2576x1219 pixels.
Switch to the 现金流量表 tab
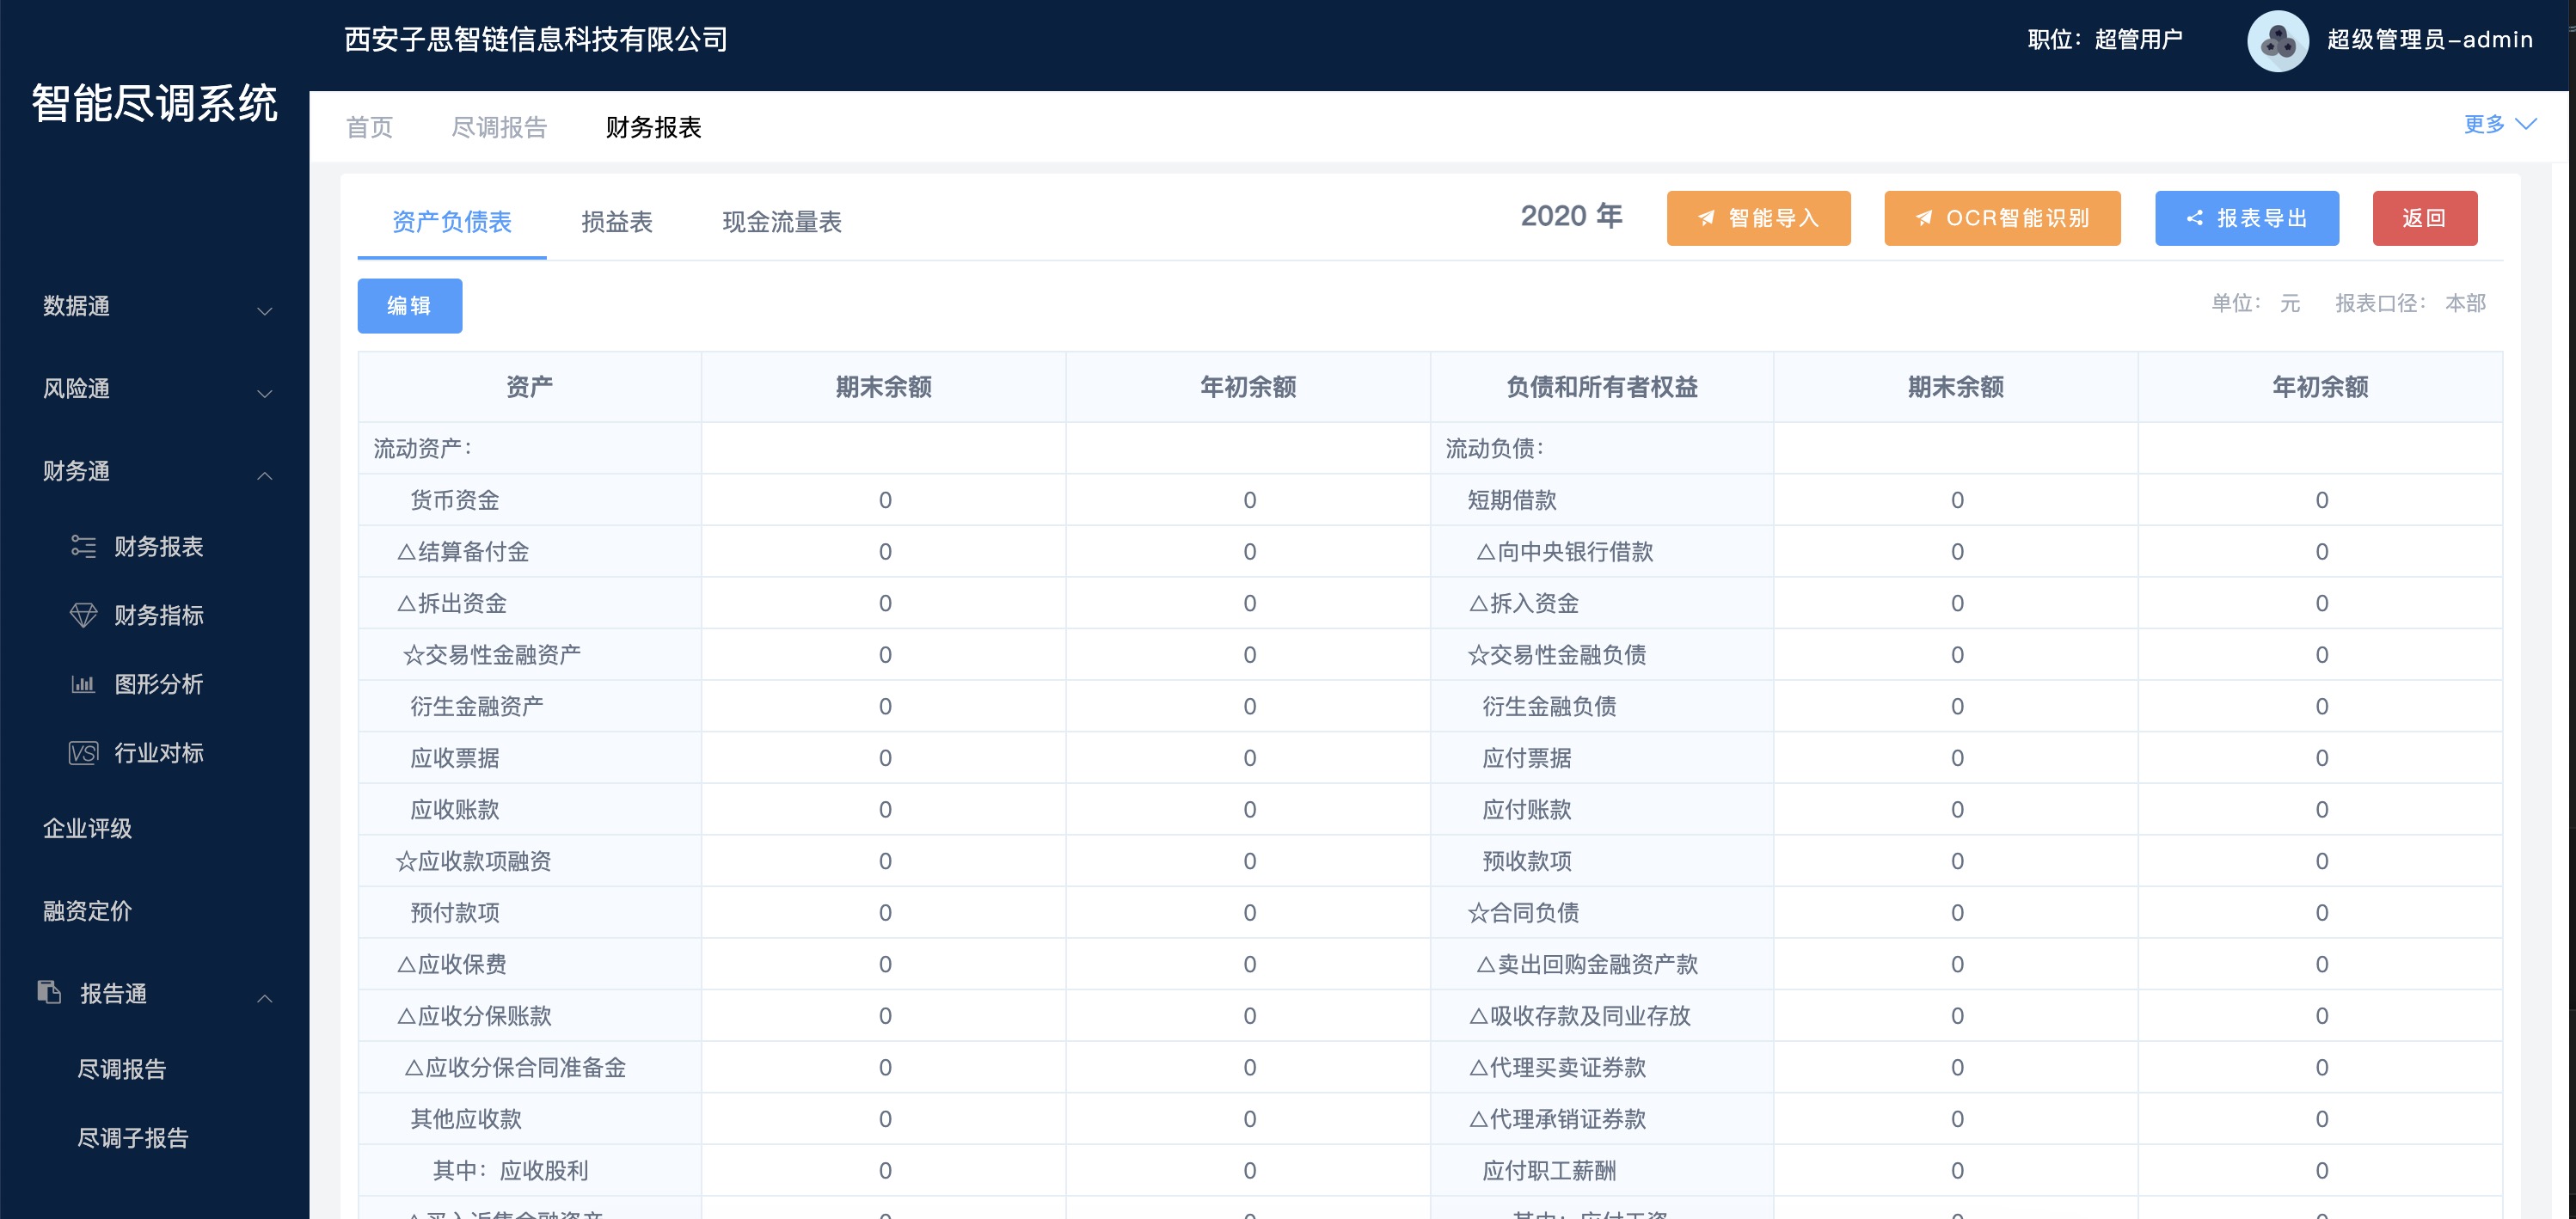coord(782,222)
